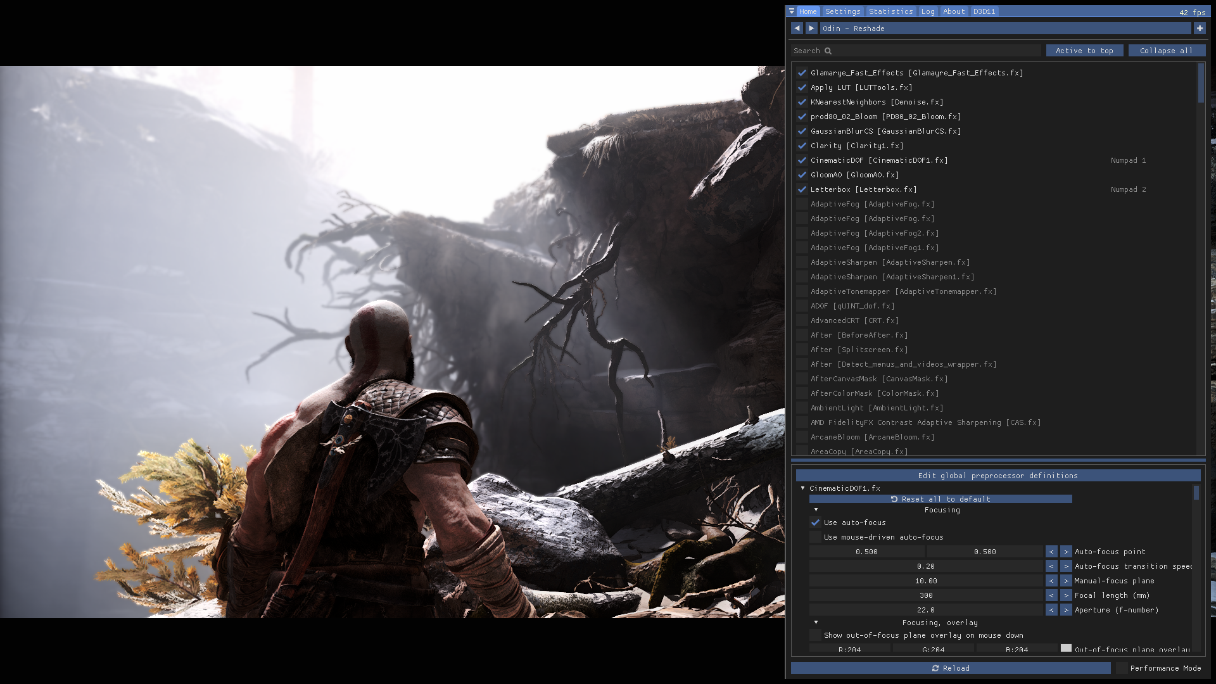The height and width of the screenshot is (684, 1216).
Task: Disable prod80_02_Bloom effect
Action: [802, 117]
